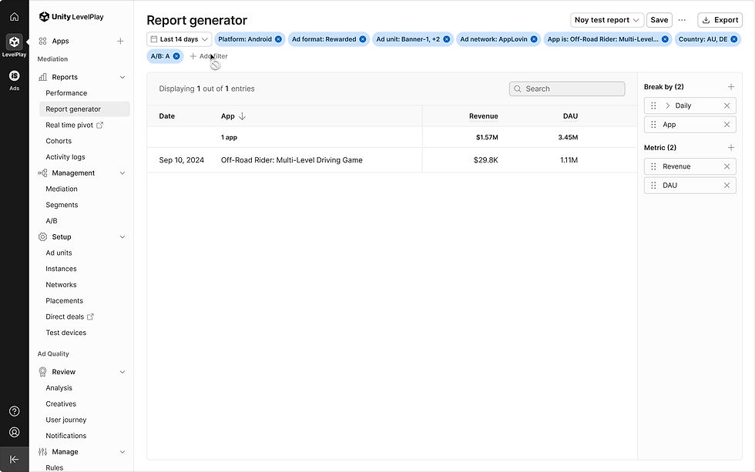Expand the Daily breakdown chevron
The width and height of the screenshot is (755, 472).
click(667, 105)
